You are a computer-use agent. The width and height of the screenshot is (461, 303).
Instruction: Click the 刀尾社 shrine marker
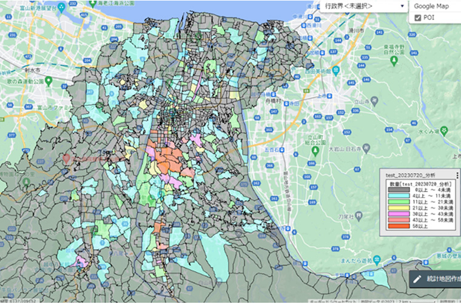(x=360, y=215)
